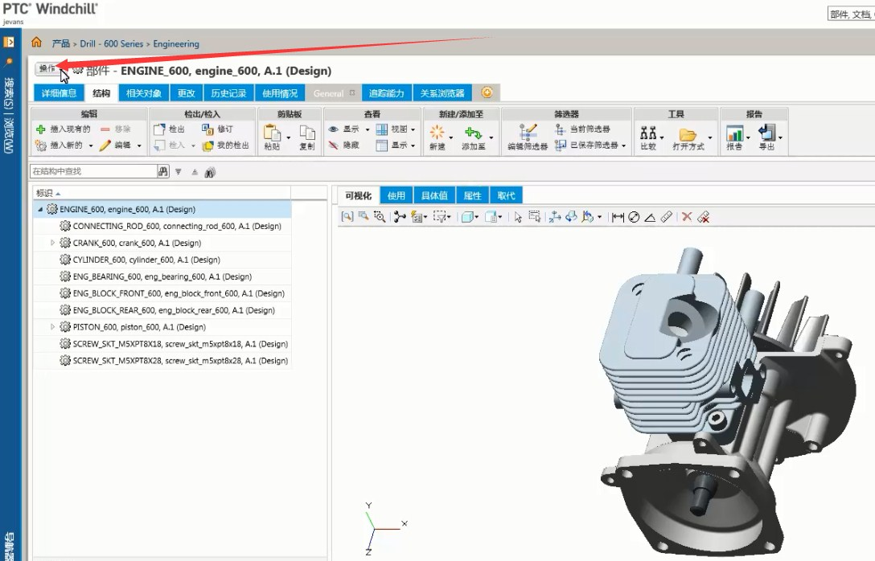The width and height of the screenshot is (875, 561).
Task: Click 当前筛选器 current filter
Action: point(582,129)
